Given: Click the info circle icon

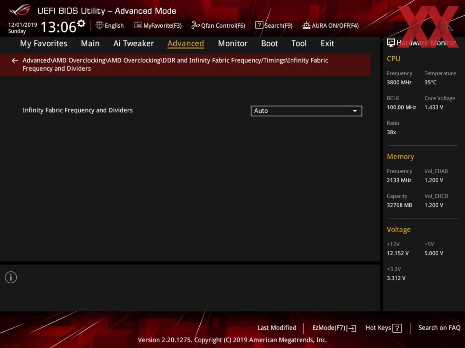Looking at the screenshot, I should [x=11, y=277].
